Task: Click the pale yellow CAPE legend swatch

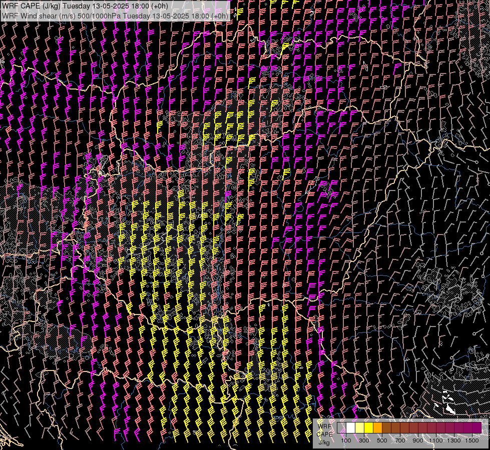Action: click(360, 427)
